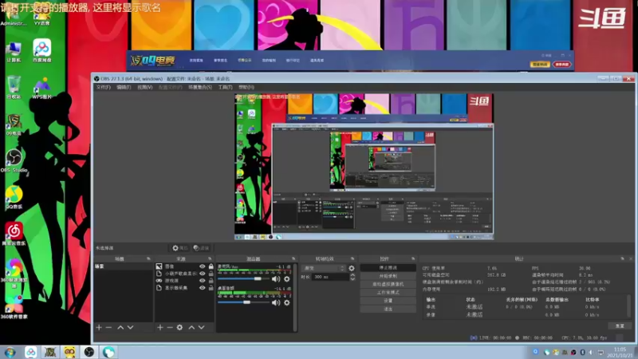The height and width of the screenshot is (359, 638).
Task: Click 启动虚拟摄像机 virtual camera button
Action: pyautogui.click(x=388, y=284)
